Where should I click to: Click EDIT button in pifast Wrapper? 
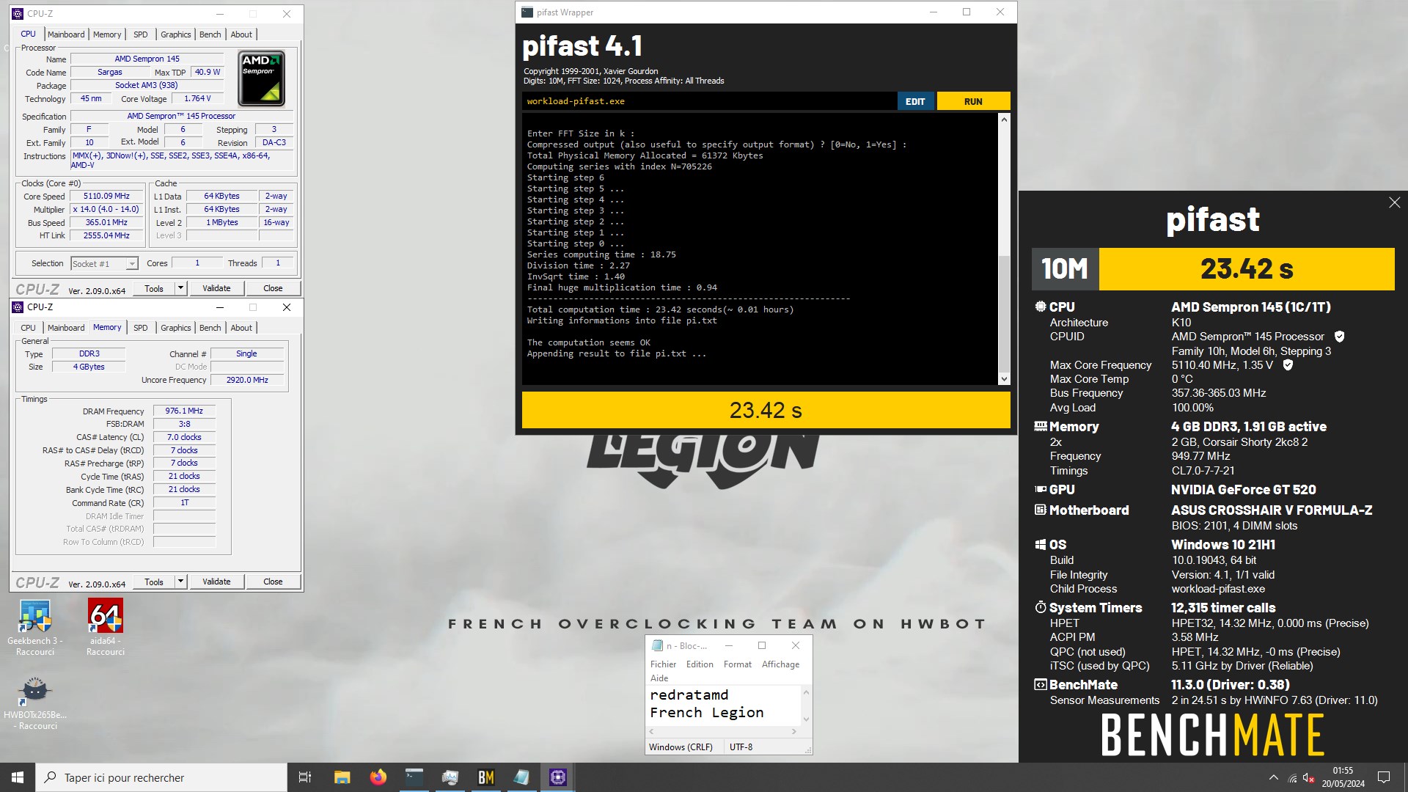[915, 101]
